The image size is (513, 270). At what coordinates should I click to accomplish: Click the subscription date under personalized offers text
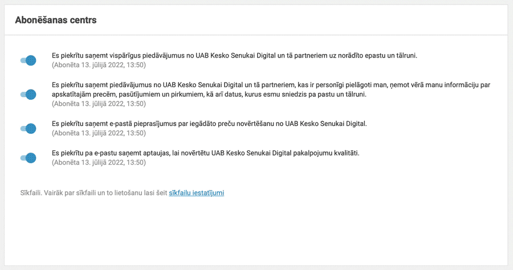pos(99,104)
